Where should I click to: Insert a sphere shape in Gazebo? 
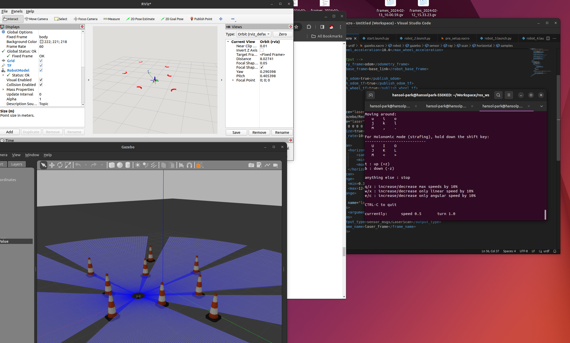tap(120, 165)
